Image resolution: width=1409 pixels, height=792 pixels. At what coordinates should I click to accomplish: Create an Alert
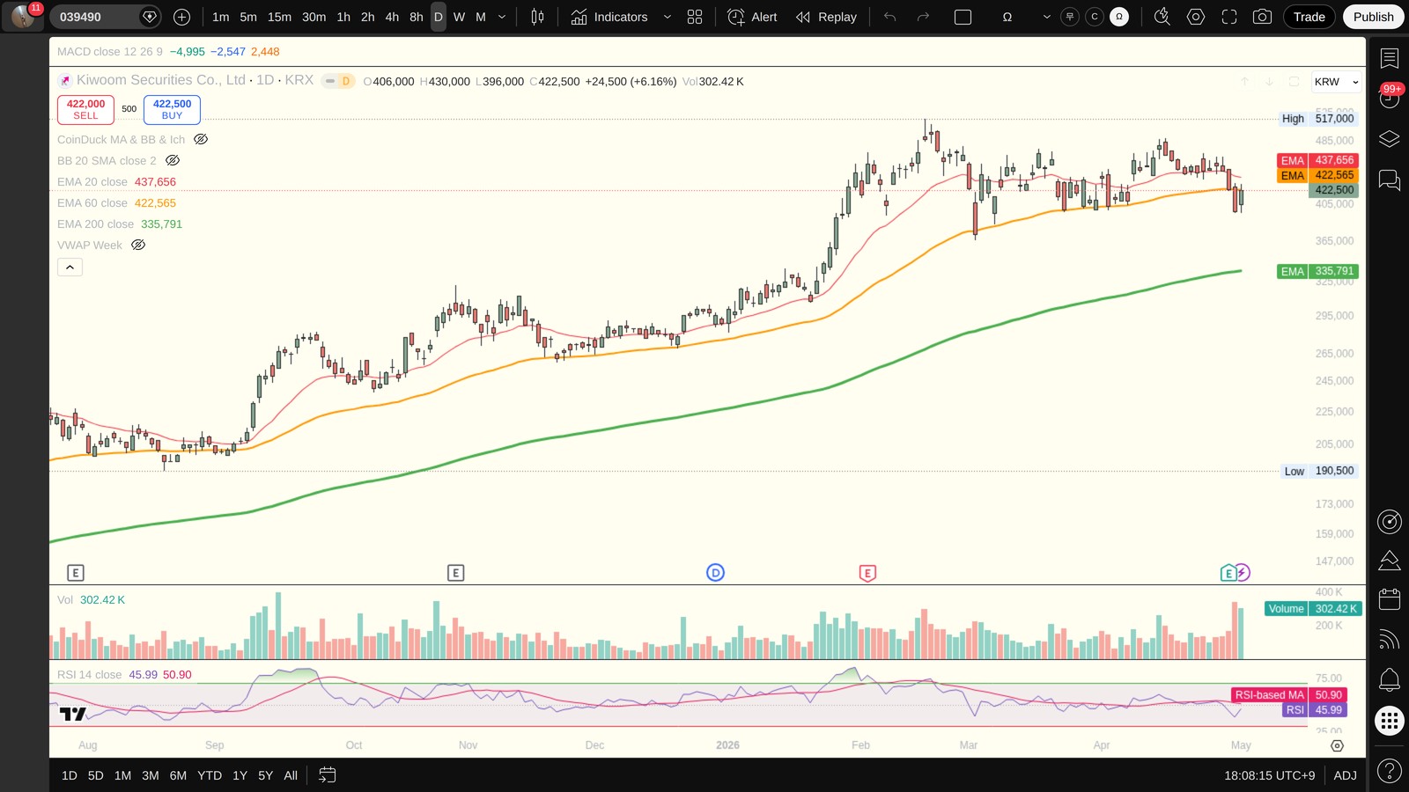tap(753, 17)
